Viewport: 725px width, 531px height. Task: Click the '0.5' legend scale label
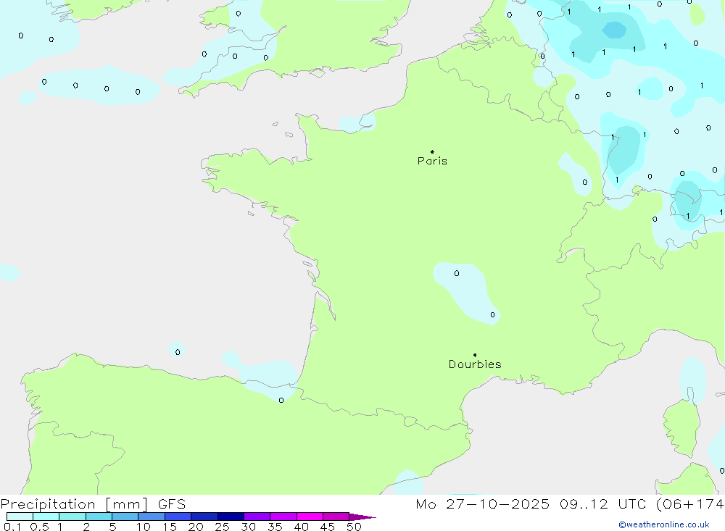click(x=39, y=527)
